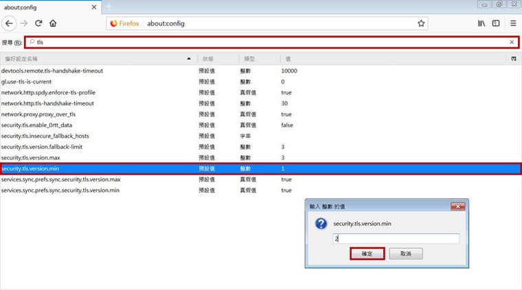Click the integer value input in dialog

396,239
